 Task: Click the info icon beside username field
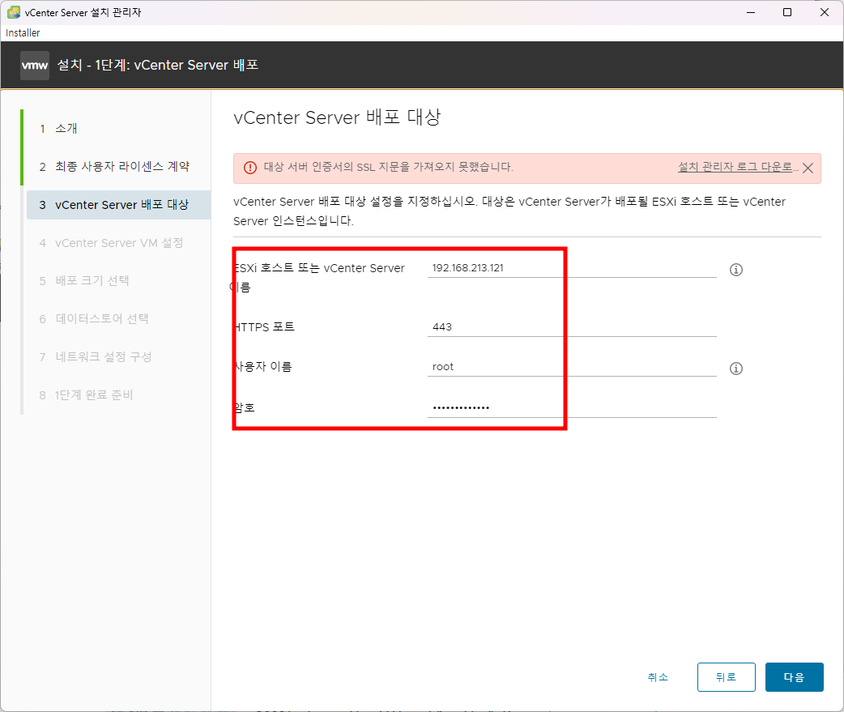[x=735, y=369]
